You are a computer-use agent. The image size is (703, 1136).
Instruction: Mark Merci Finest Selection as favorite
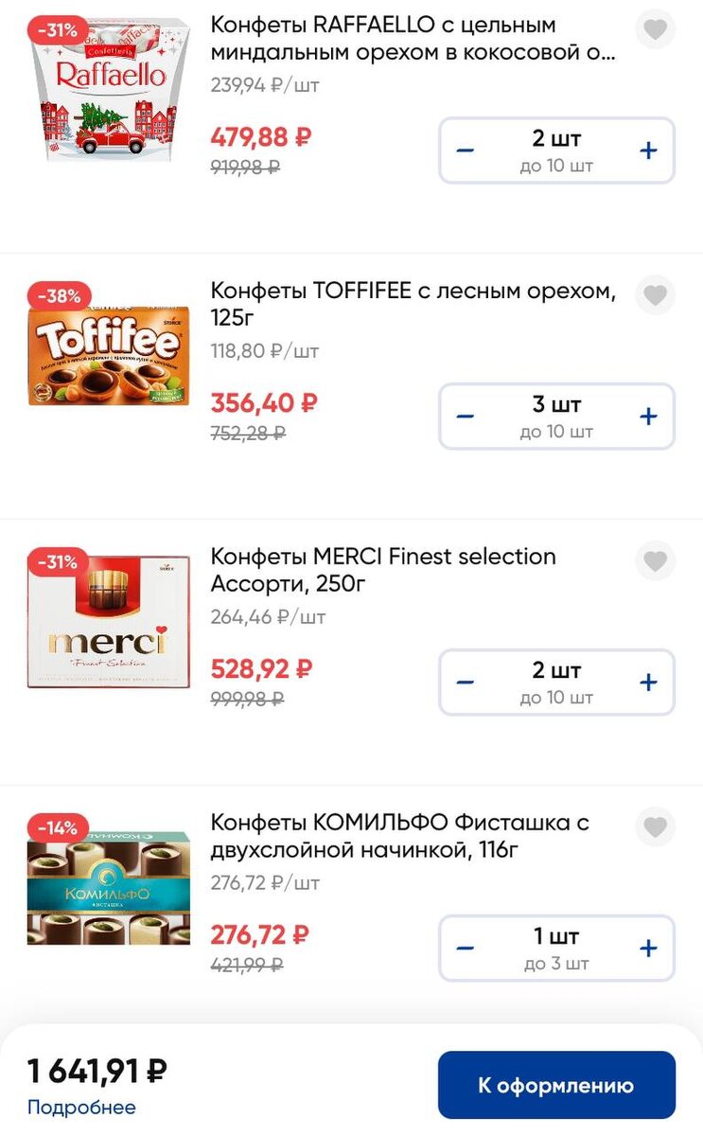coord(655,561)
